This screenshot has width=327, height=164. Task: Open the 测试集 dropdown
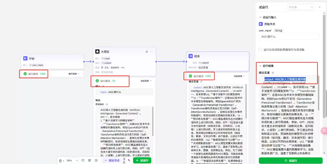tap(301, 7)
